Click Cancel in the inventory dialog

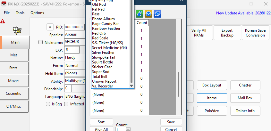(x=171, y=129)
